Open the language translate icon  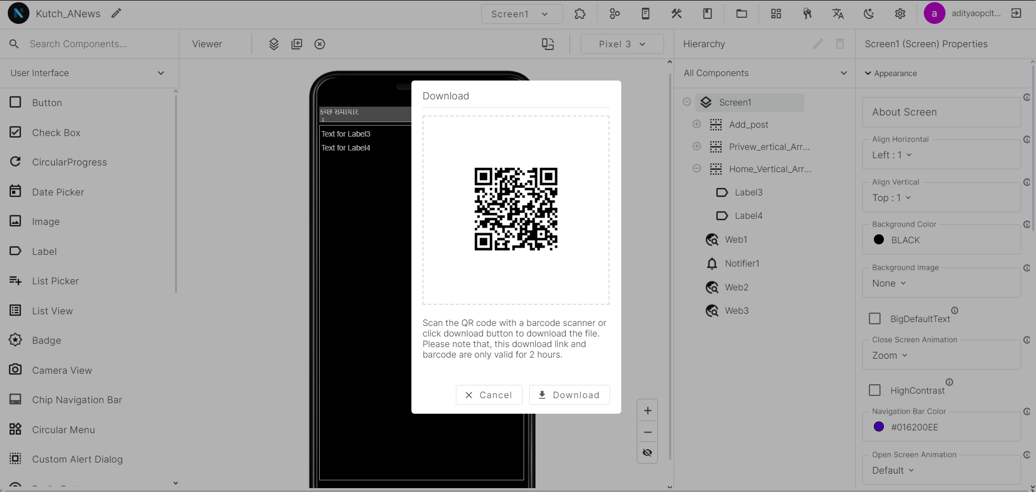coord(838,14)
